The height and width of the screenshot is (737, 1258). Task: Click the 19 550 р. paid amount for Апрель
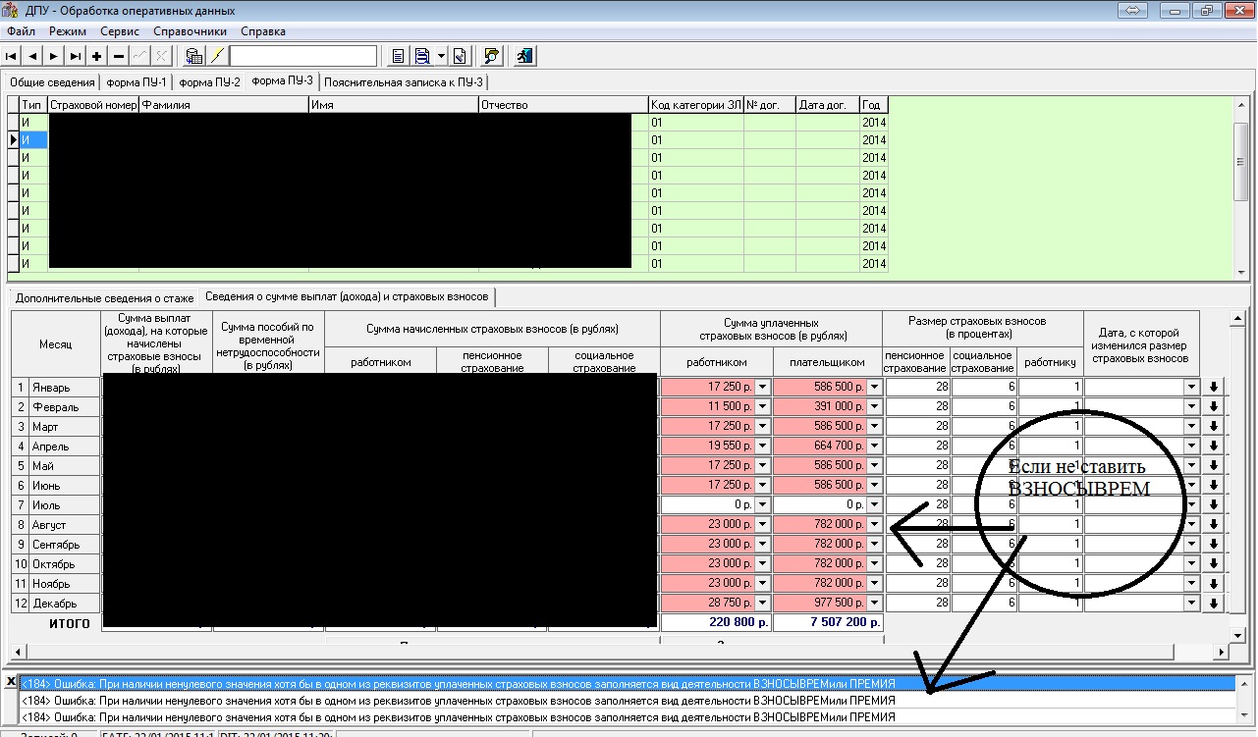tap(708, 446)
